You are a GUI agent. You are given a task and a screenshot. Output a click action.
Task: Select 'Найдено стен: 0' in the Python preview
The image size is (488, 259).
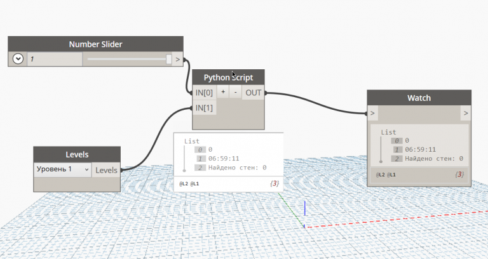[x=237, y=168]
